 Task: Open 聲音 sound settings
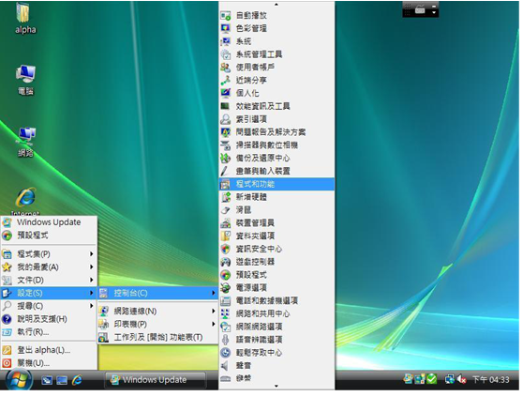pyautogui.click(x=276, y=366)
